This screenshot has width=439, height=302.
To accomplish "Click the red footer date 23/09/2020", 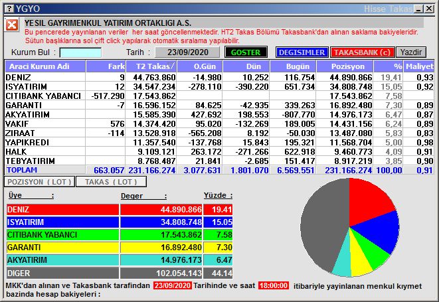I will pos(173,285).
